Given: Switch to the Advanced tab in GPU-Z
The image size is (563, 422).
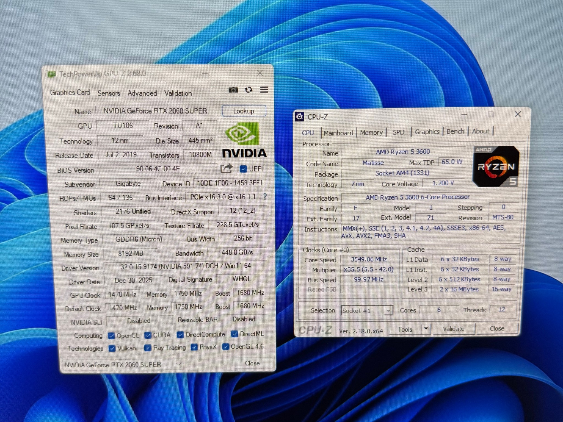Looking at the screenshot, I should click(142, 93).
